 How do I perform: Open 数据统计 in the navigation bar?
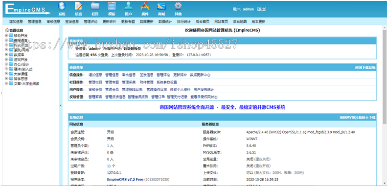165,21
